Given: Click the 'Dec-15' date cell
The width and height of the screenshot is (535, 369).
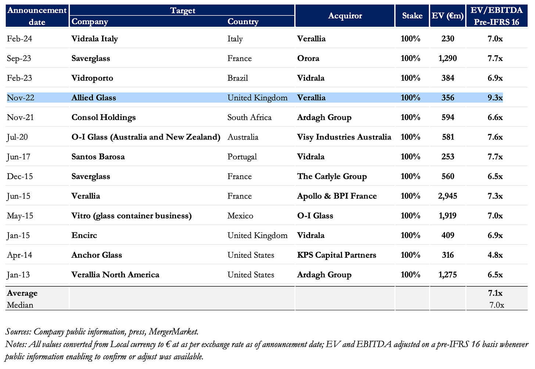Looking at the screenshot, I should (20, 176).
